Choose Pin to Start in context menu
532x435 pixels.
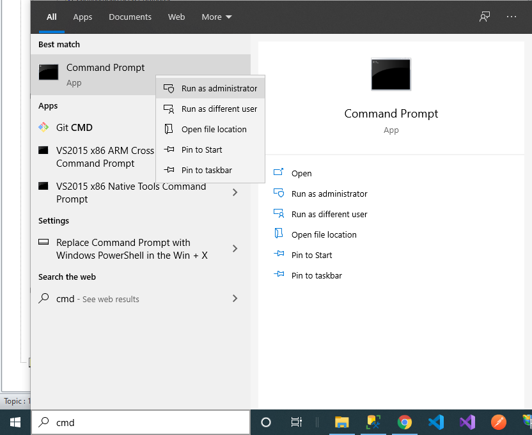(x=210, y=149)
